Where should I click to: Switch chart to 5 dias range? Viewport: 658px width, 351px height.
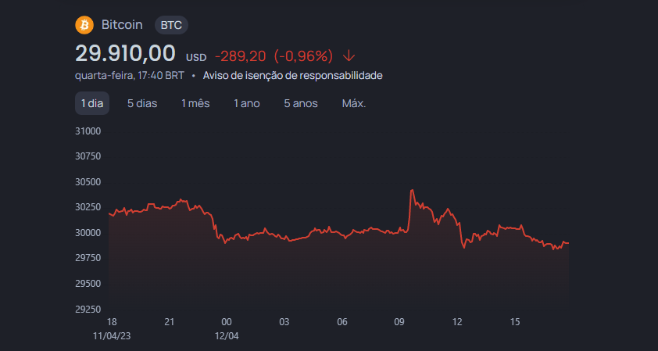coord(142,103)
